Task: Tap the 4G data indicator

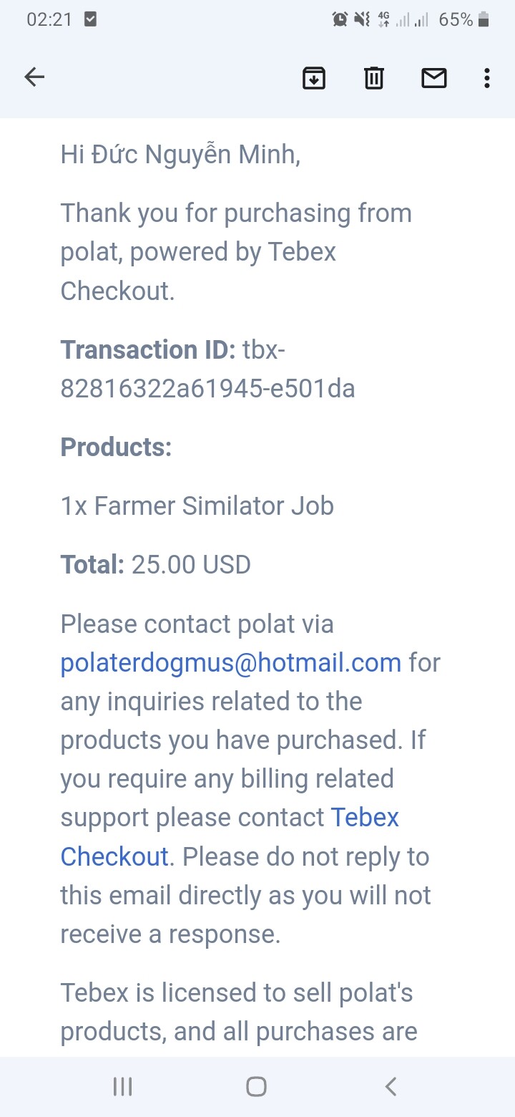Action: tap(384, 20)
